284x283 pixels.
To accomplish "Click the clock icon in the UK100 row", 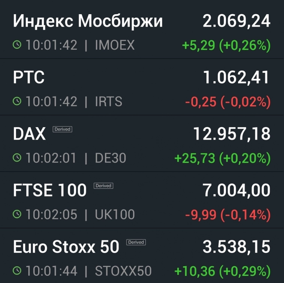I will (17, 214).
